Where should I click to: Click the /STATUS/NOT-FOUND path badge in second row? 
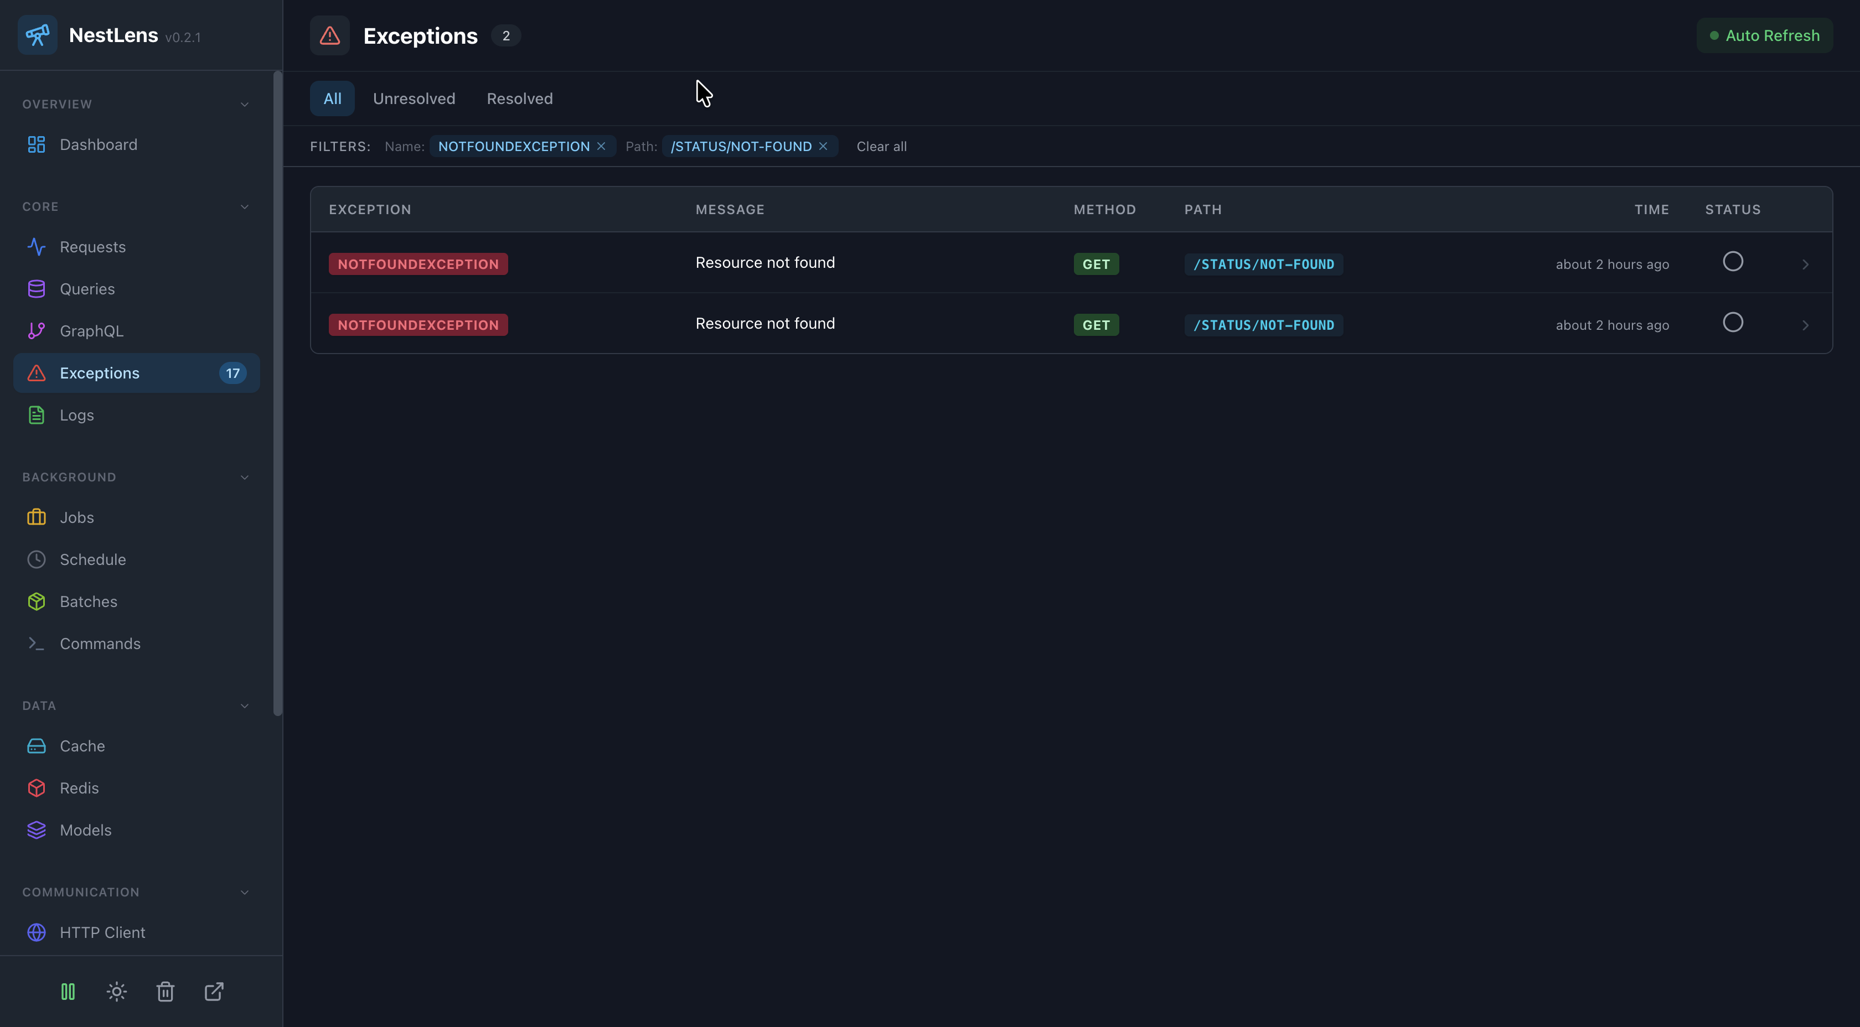pos(1263,325)
